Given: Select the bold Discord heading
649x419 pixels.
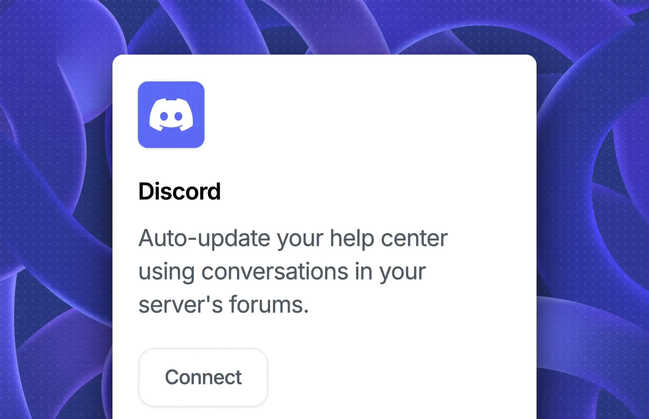Looking at the screenshot, I should (x=179, y=191).
